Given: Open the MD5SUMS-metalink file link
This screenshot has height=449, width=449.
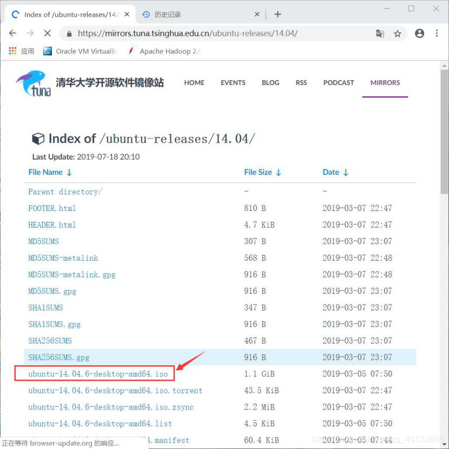Looking at the screenshot, I should [63, 258].
